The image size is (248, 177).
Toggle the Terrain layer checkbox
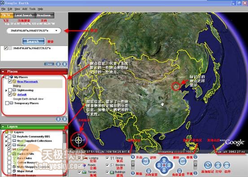click(79, 172)
